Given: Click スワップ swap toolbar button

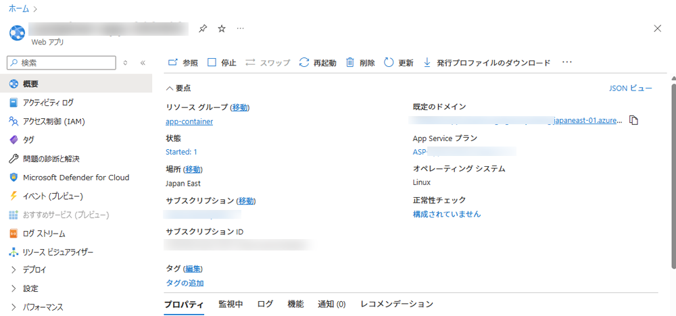Looking at the screenshot, I should (268, 63).
